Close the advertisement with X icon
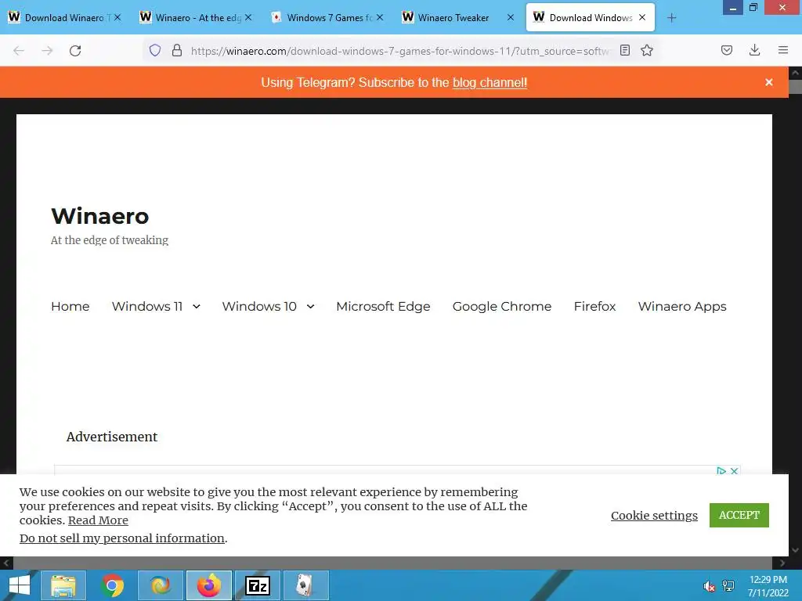 pos(735,470)
